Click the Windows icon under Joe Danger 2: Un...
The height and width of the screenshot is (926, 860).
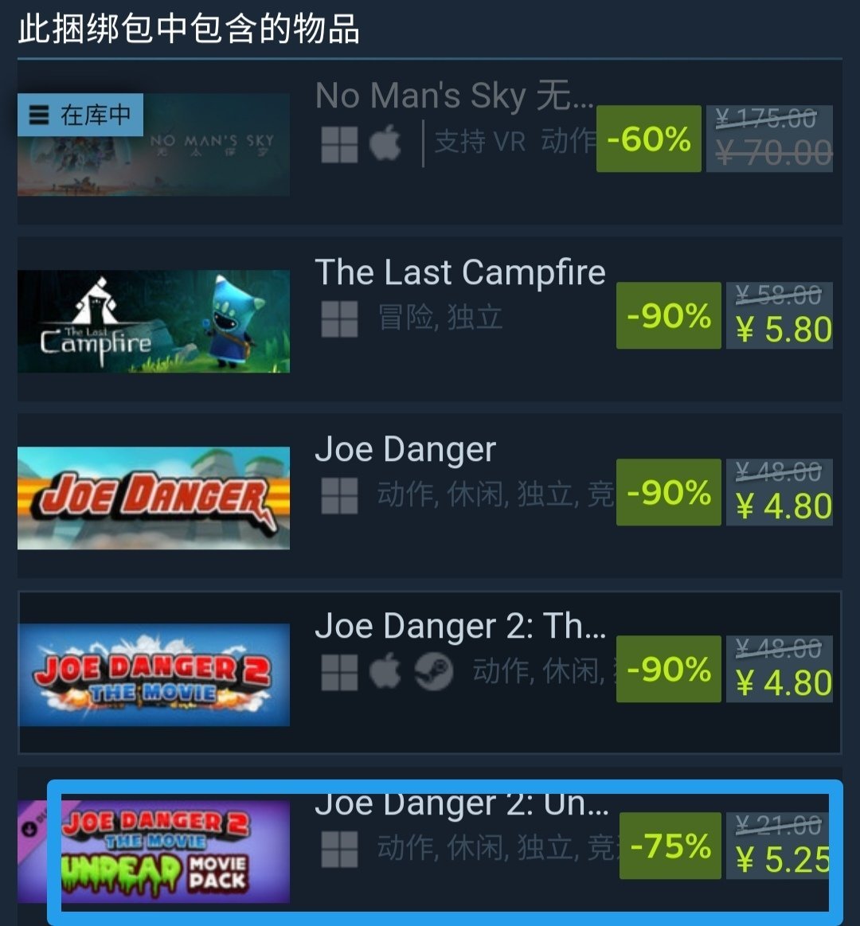pos(339,850)
